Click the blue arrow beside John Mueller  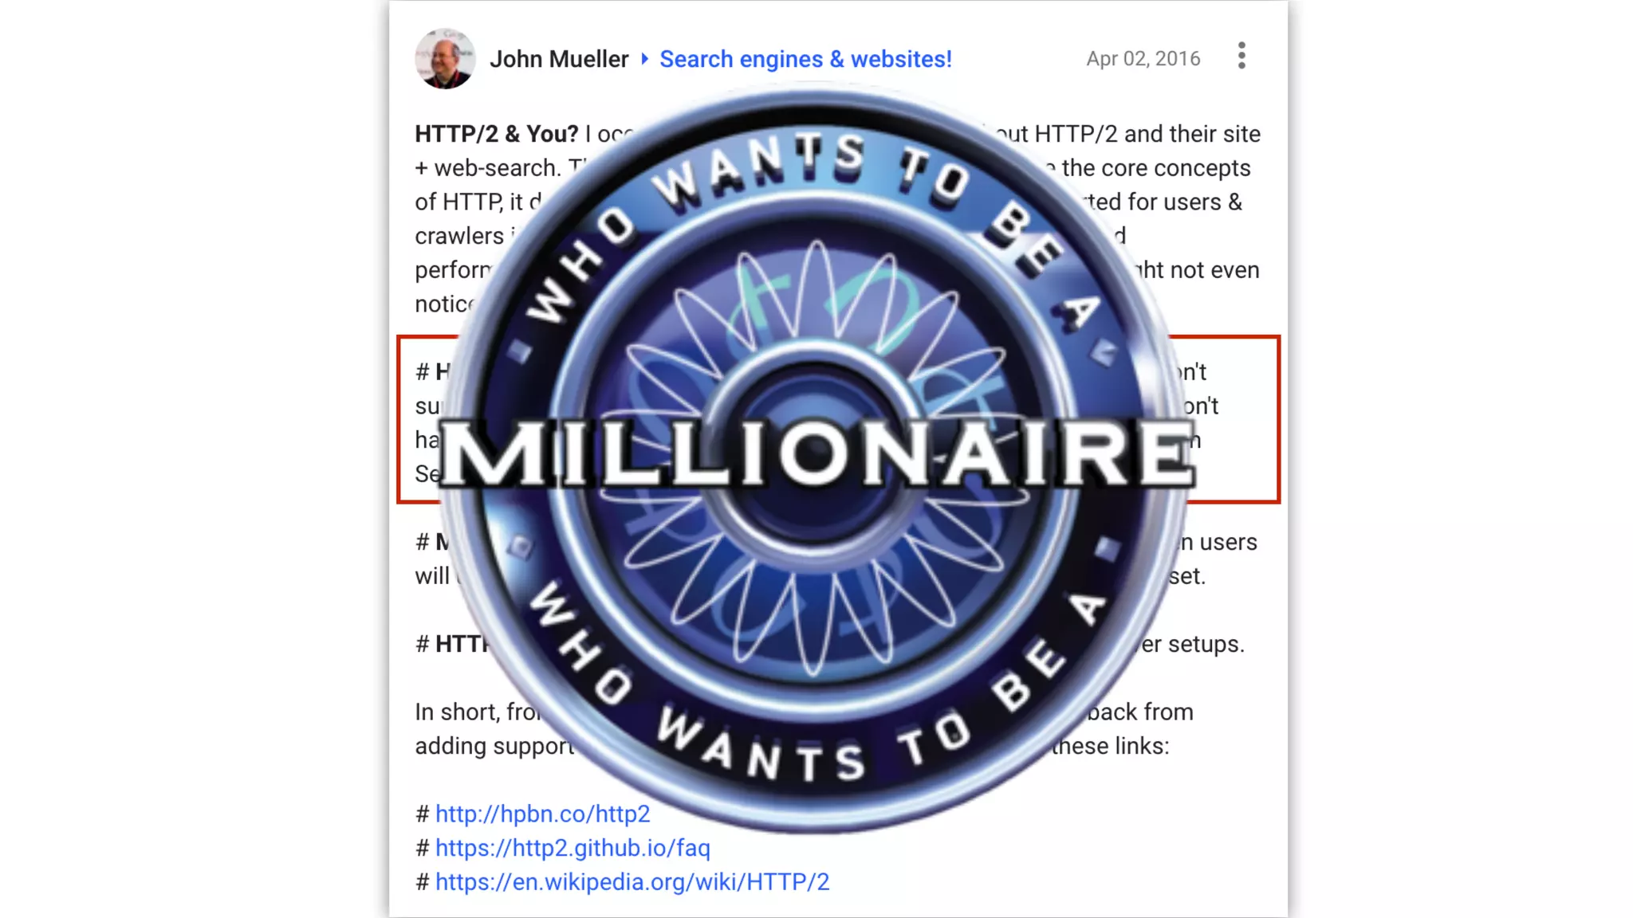pyautogui.click(x=644, y=59)
